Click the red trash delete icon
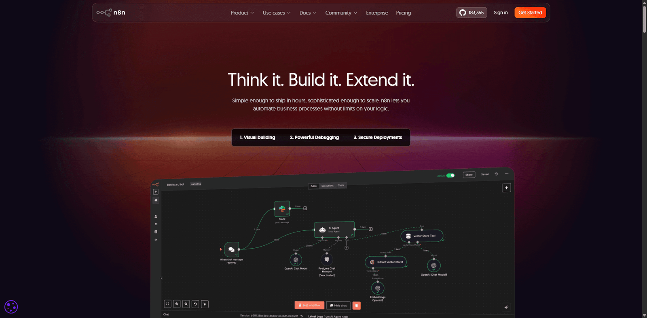Viewport: 647px width, 318px height. click(356, 305)
